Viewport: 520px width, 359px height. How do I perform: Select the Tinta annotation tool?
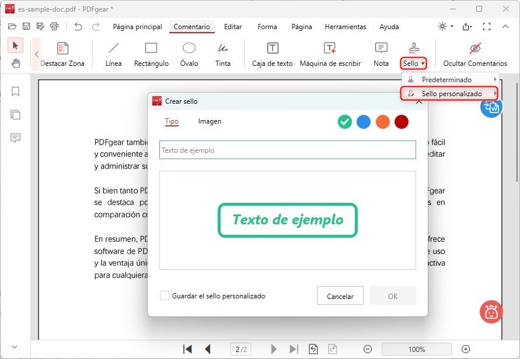(x=223, y=53)
